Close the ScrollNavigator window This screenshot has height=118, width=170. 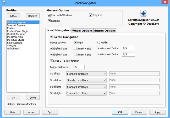pyautogui.click(x=165, y=2)
